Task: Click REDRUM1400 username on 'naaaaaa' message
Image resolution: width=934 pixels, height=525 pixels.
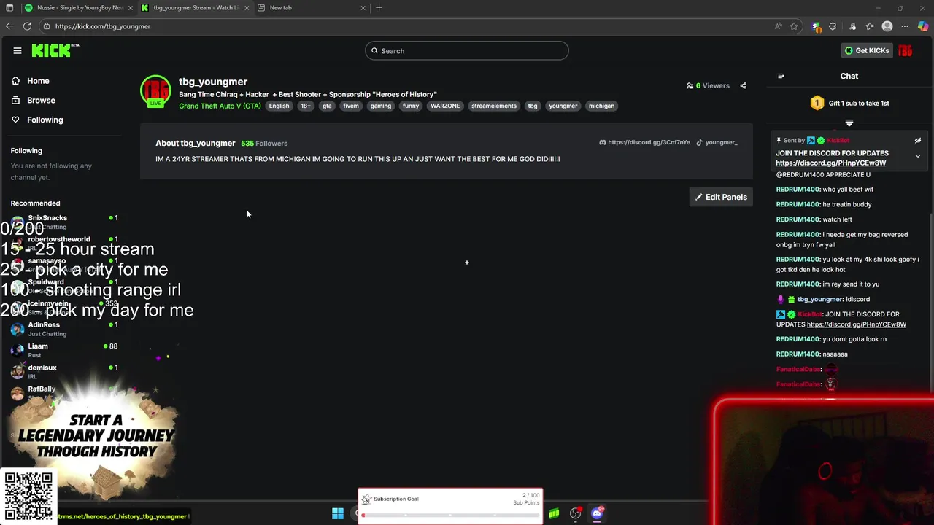Action: [x=798, y=354]
